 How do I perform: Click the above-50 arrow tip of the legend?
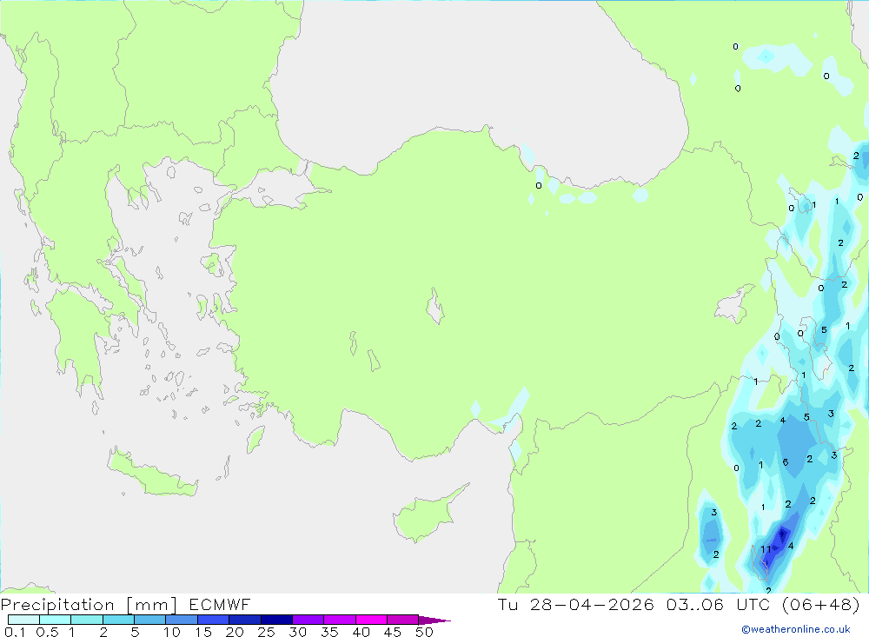point(435,620)
